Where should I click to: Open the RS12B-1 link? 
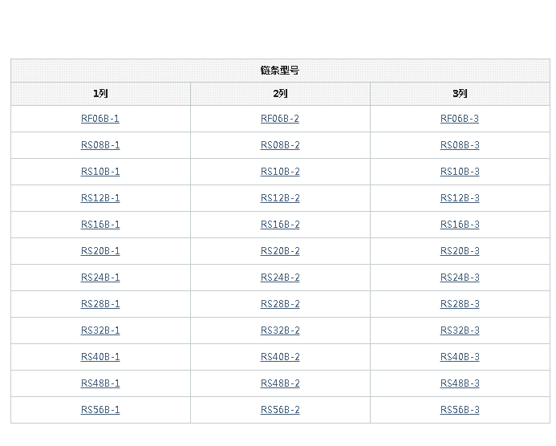point(100,198)
